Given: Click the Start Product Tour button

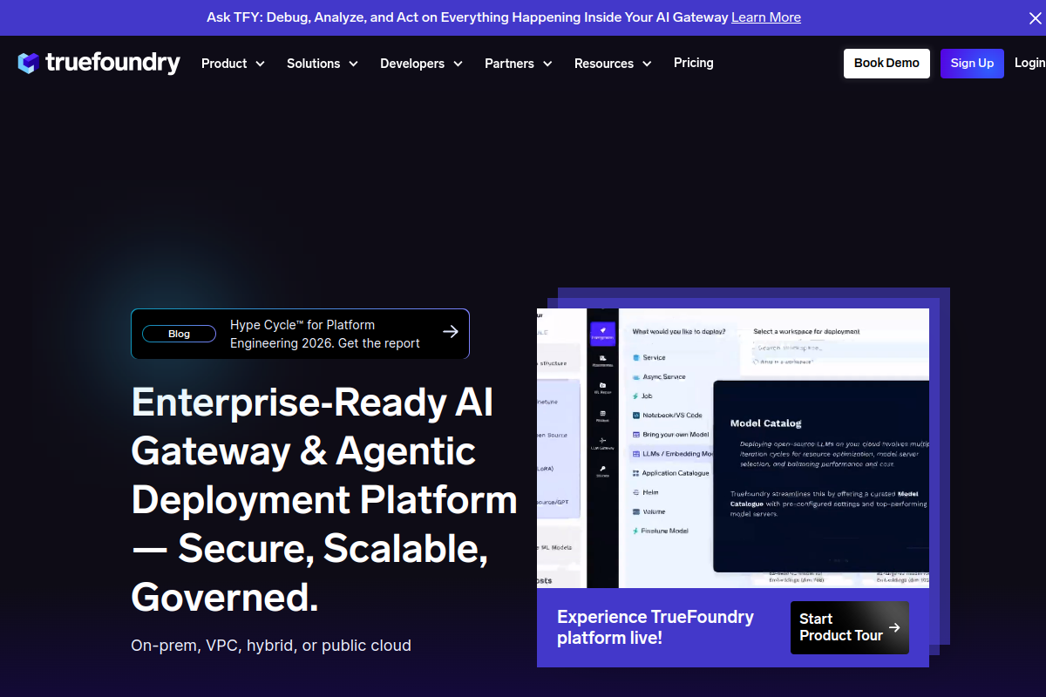Looking at the screenshot, I should (x=850, y=627).
